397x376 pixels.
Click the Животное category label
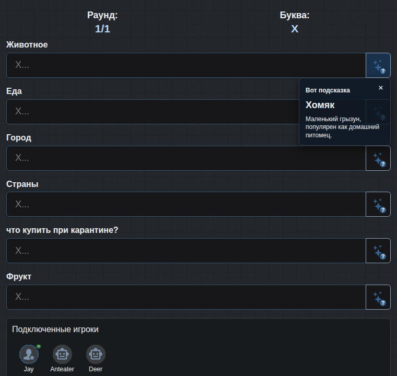[27, 44]
